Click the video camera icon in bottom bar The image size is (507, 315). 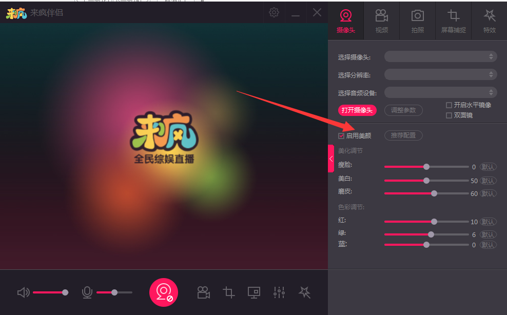203,292
